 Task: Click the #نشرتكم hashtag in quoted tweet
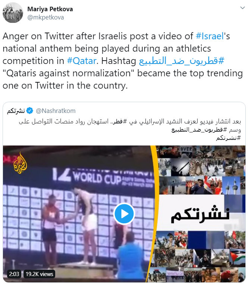click(228, 138)
